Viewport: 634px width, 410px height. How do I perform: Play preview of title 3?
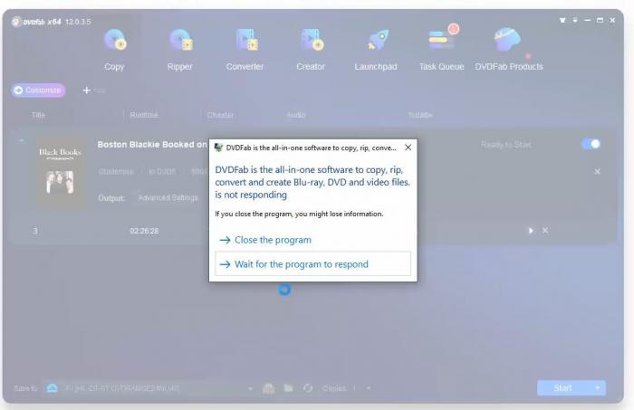pos(531,231)
